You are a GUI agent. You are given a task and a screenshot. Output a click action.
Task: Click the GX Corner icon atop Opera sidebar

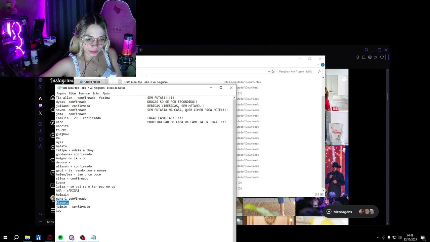40,80
